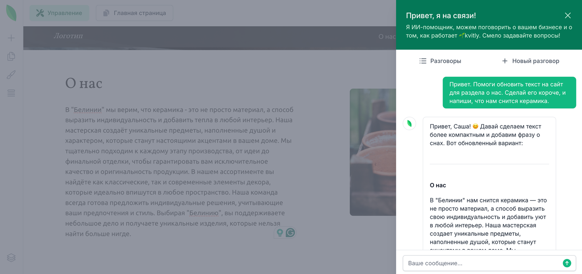Click the plus add icon in left sidebar
Screen dimensions: 582x274
(11, 38)
